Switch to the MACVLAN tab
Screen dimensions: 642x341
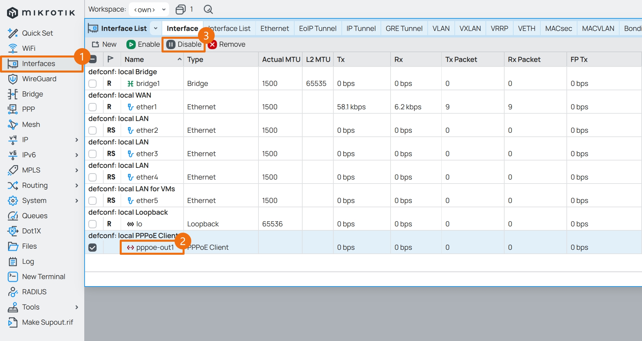(598, 28)
